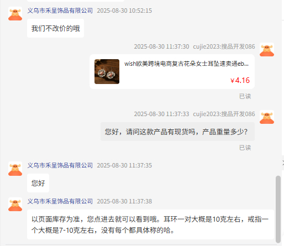The width and height of the screenshot is (284, 246).
Task: Click company name 义乌市禾呈饰品有限公司 at 11:37:35
Action: click(x=60, y=165)
